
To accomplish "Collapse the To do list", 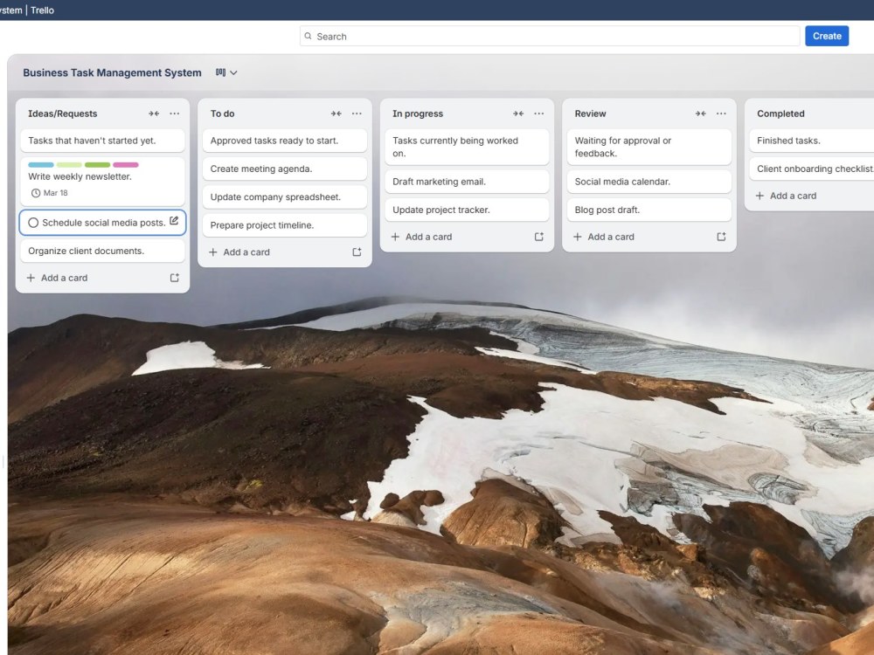I will (336, 114).
